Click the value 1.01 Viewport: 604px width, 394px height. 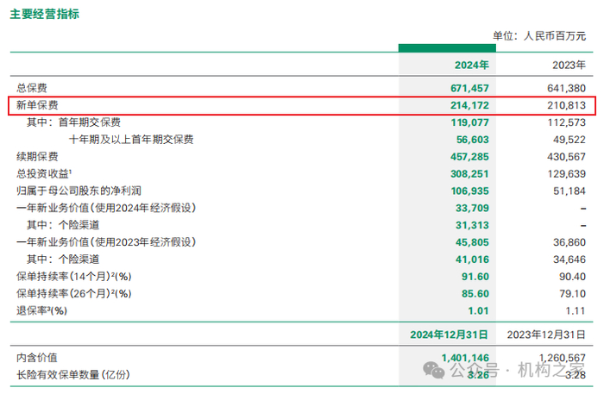(478, 311)
